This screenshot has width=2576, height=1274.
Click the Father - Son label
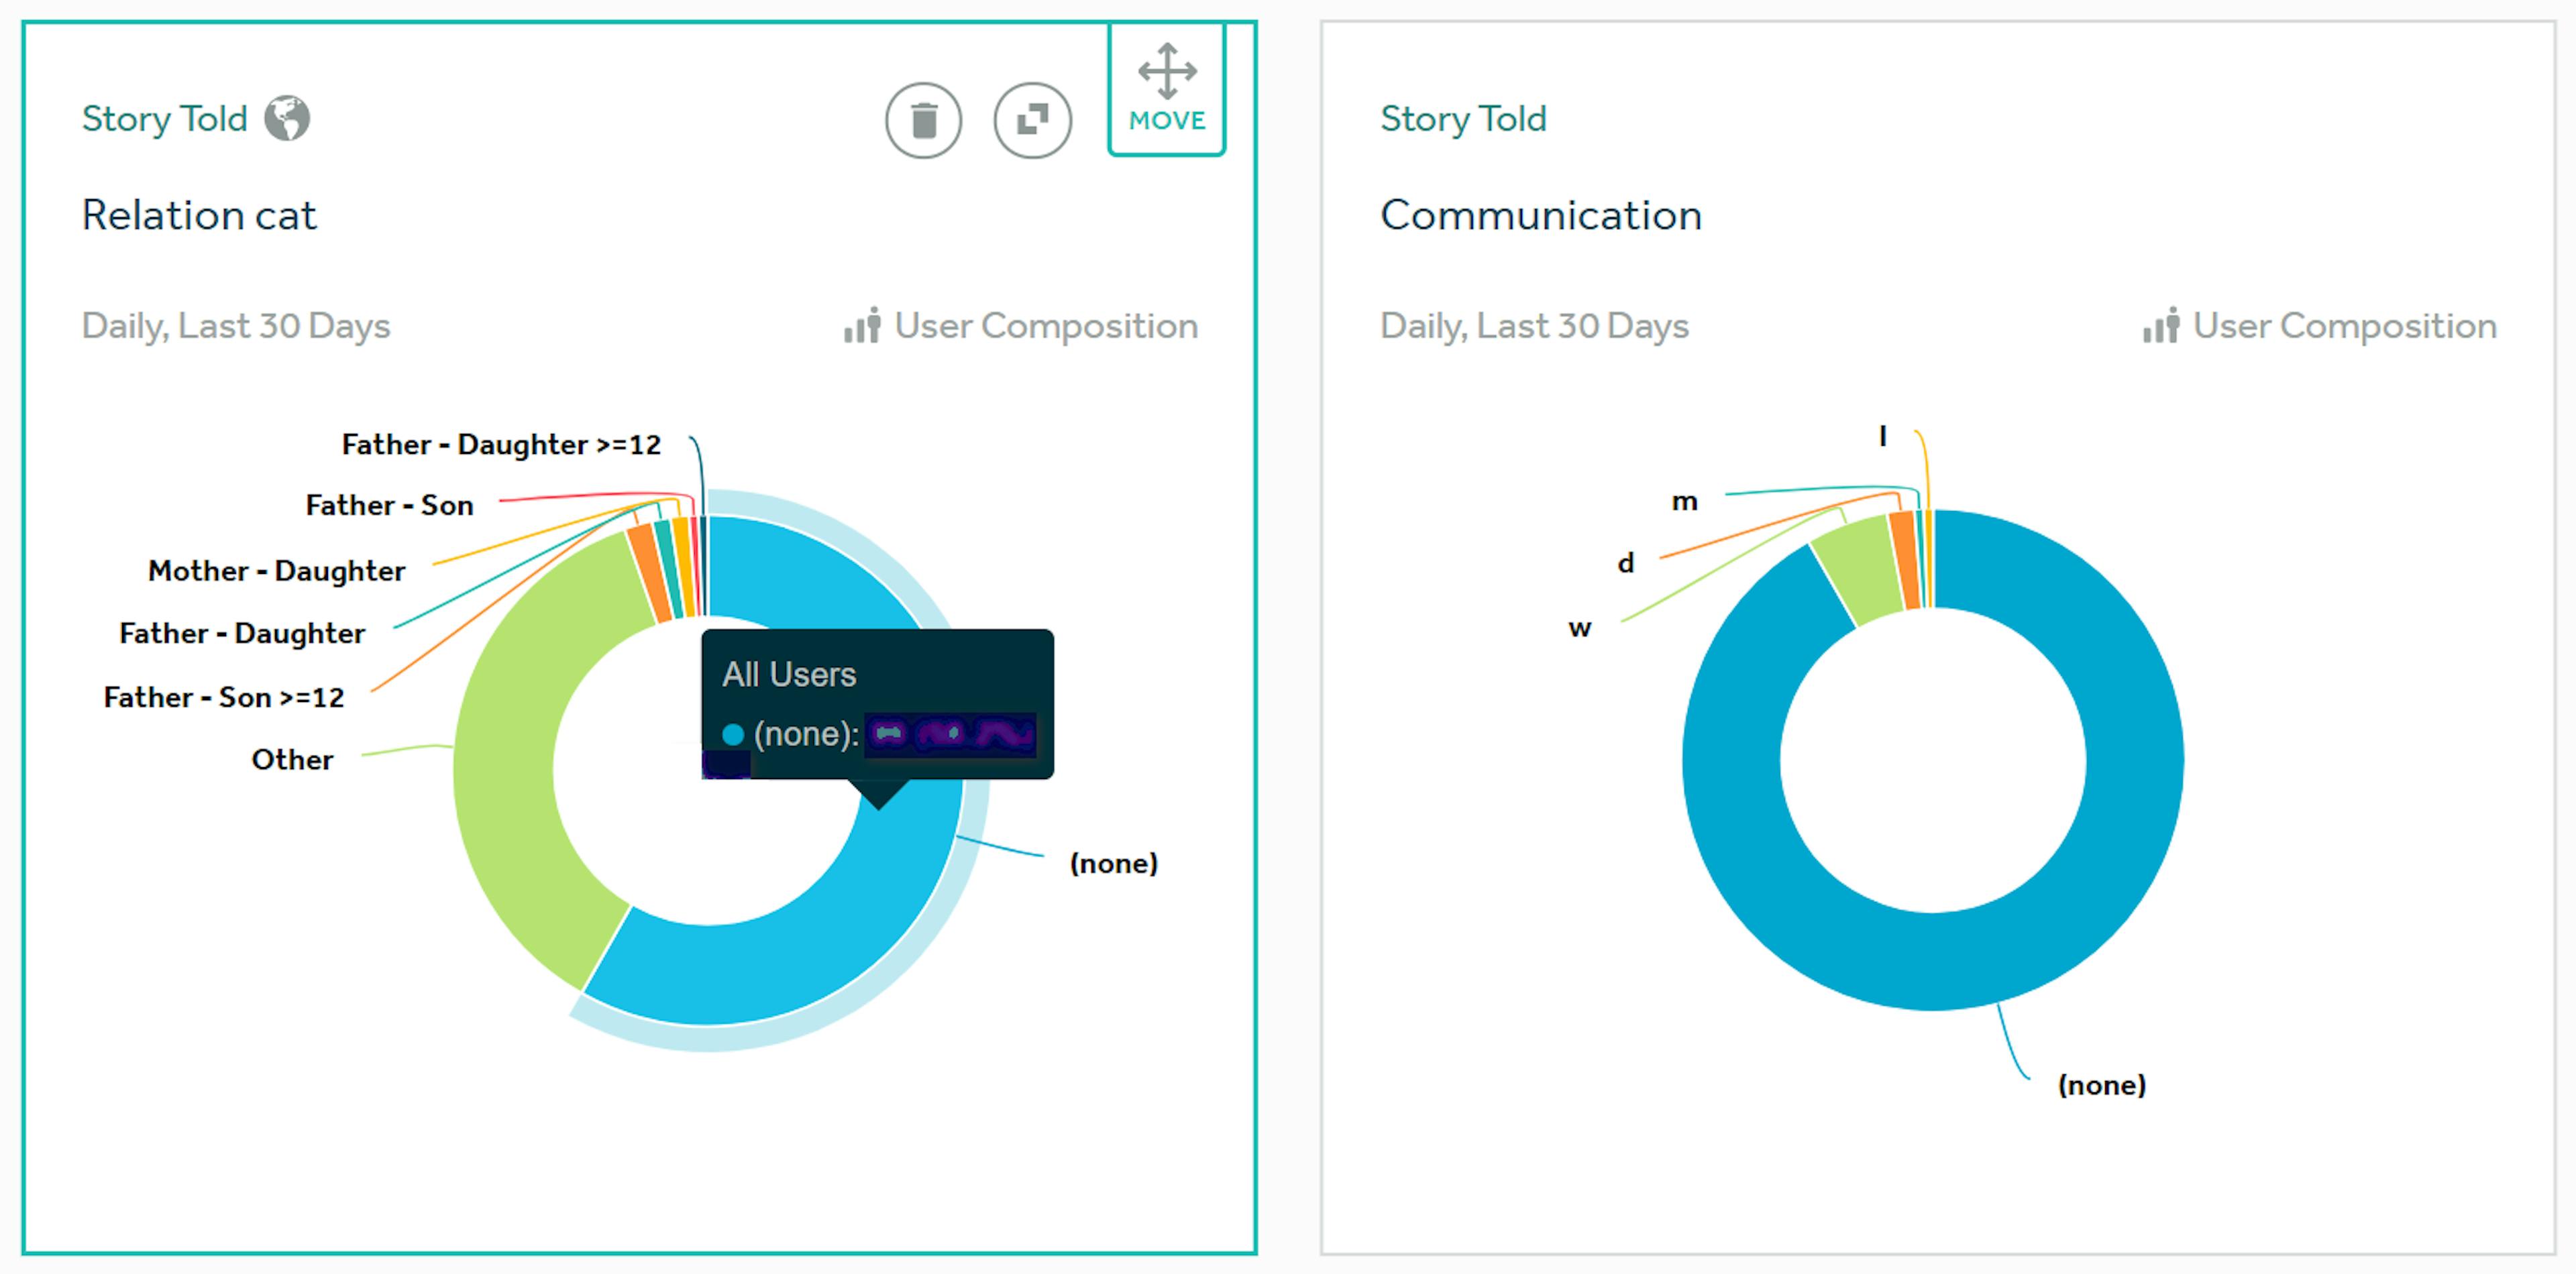389,506
